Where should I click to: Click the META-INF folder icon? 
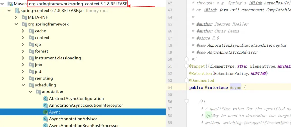(24, 17)
